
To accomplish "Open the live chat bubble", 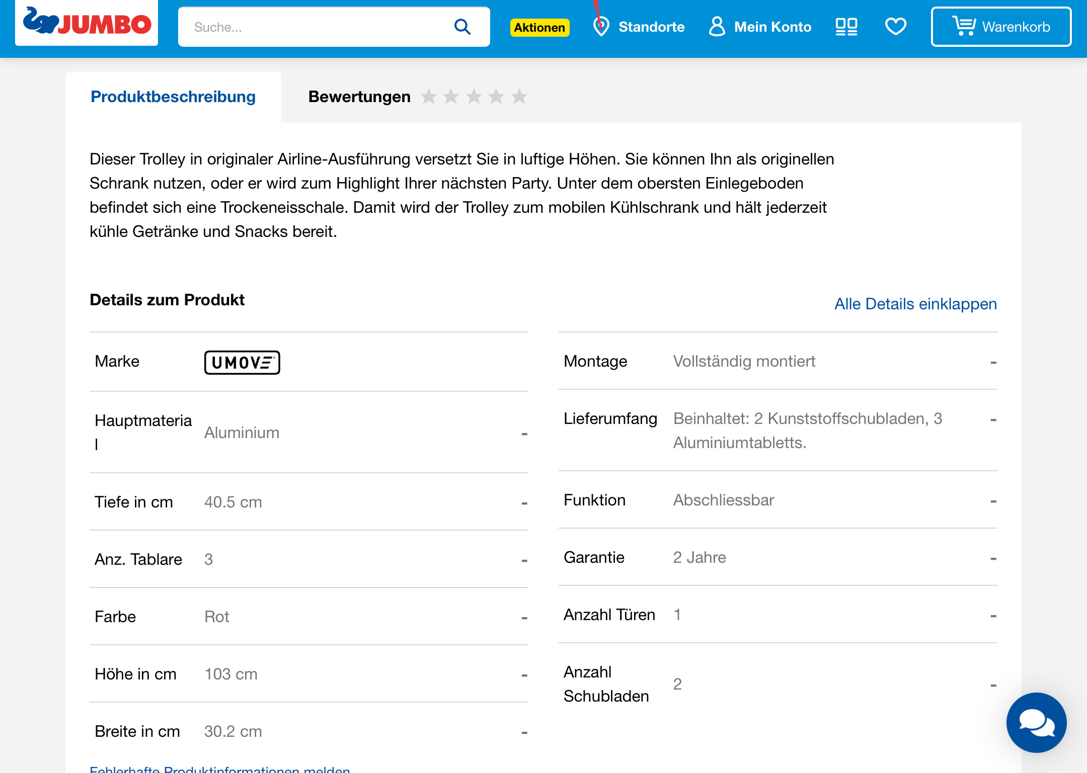I will click(1036, 722).
